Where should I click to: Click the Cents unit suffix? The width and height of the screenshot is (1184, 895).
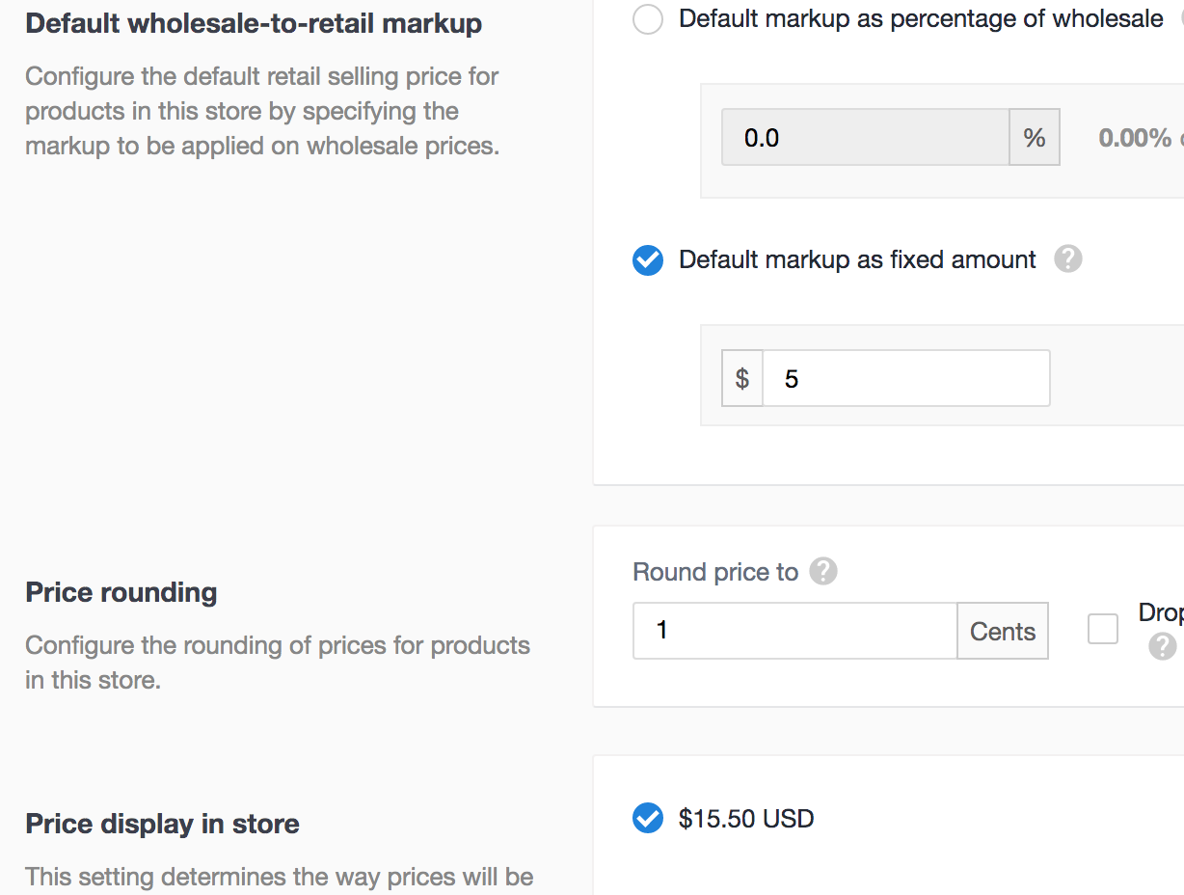[1002, 632]
